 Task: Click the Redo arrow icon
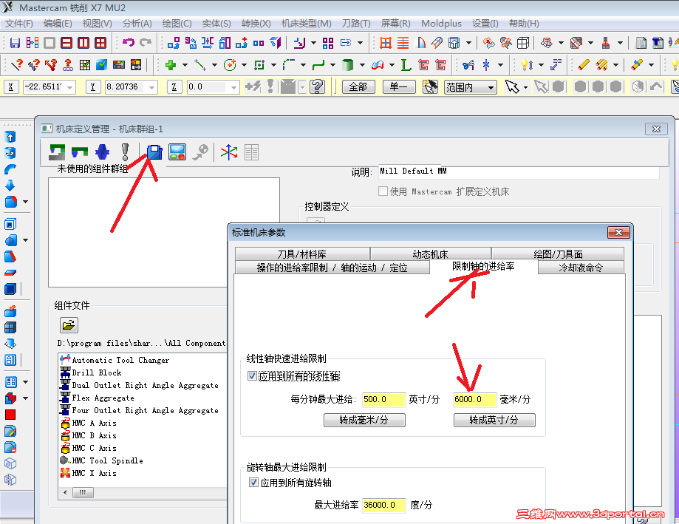coord(146,42)
